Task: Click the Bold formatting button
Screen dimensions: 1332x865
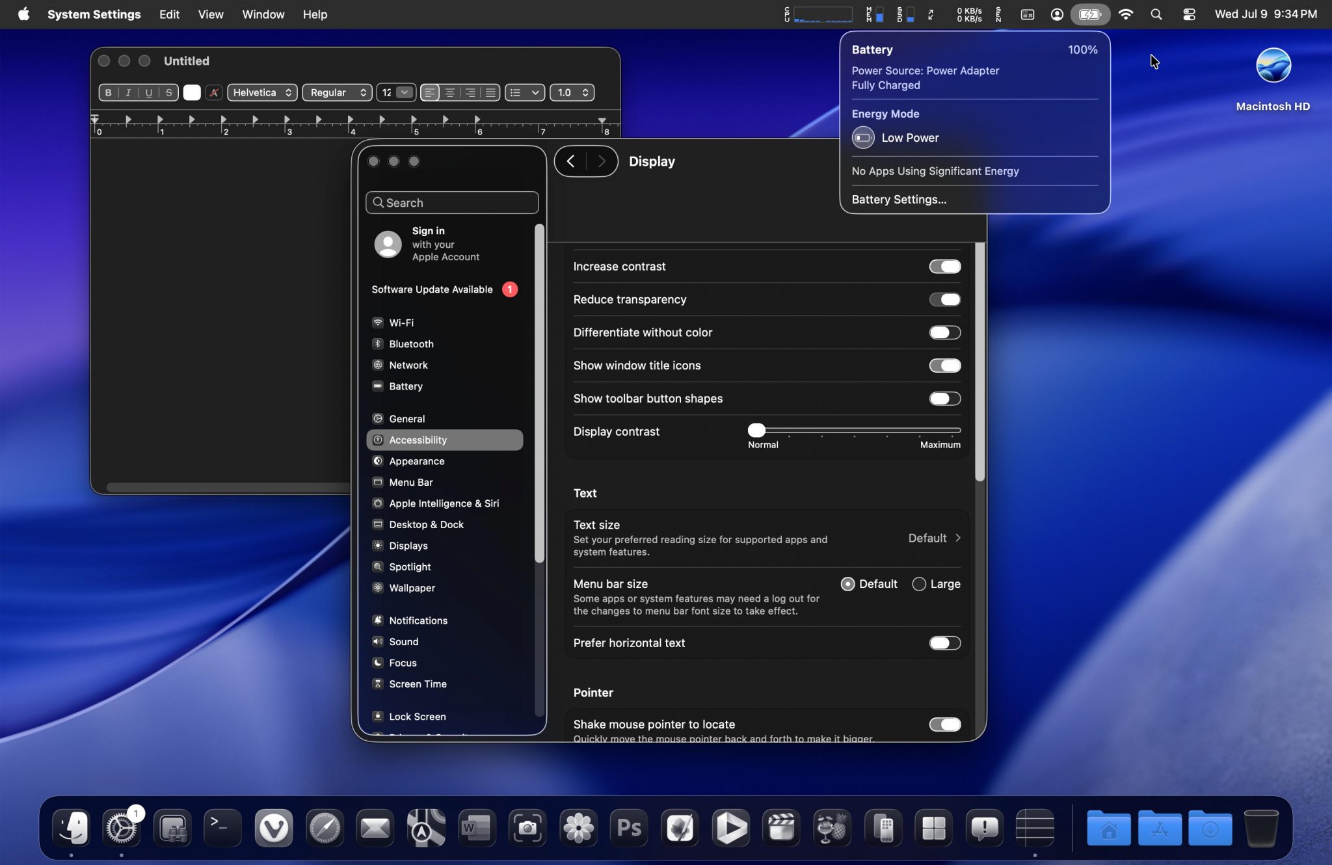Action: pyautogui.click(x=109, y=92)
